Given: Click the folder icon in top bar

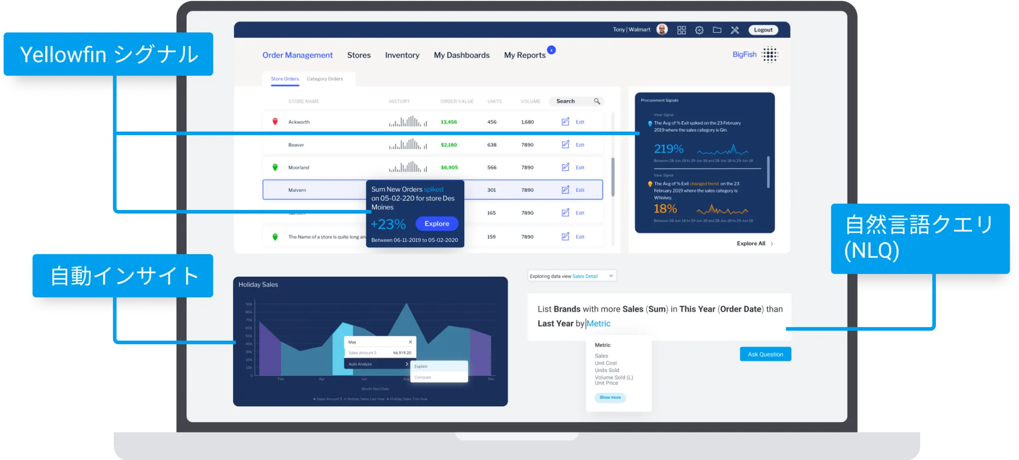Looking at the screenshot, I should click(x=717, y=30).
